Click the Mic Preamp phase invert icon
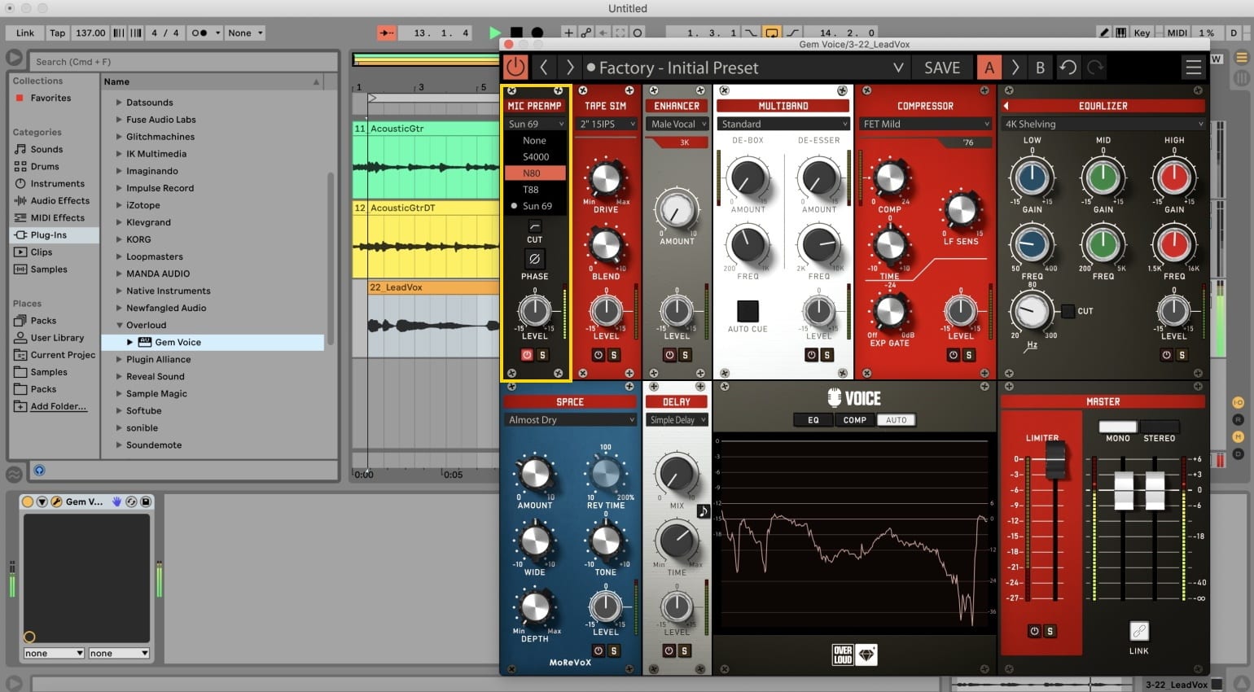The width and height of the screenshot is (1254, 692). (x=534, y=259)
